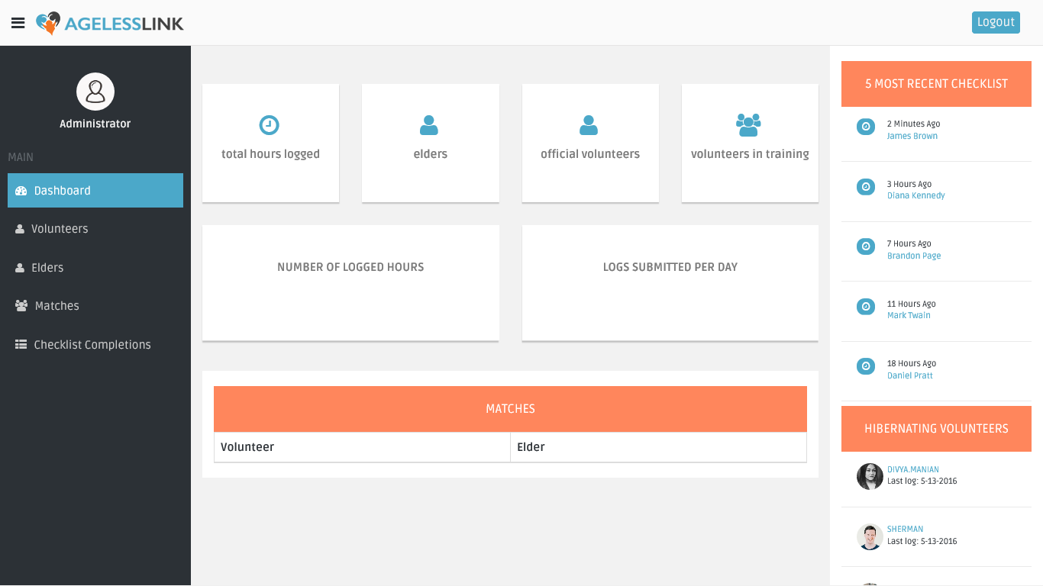
Task: Click clock icon beside Mark Twain entry
Action: (x=865, y=307)
